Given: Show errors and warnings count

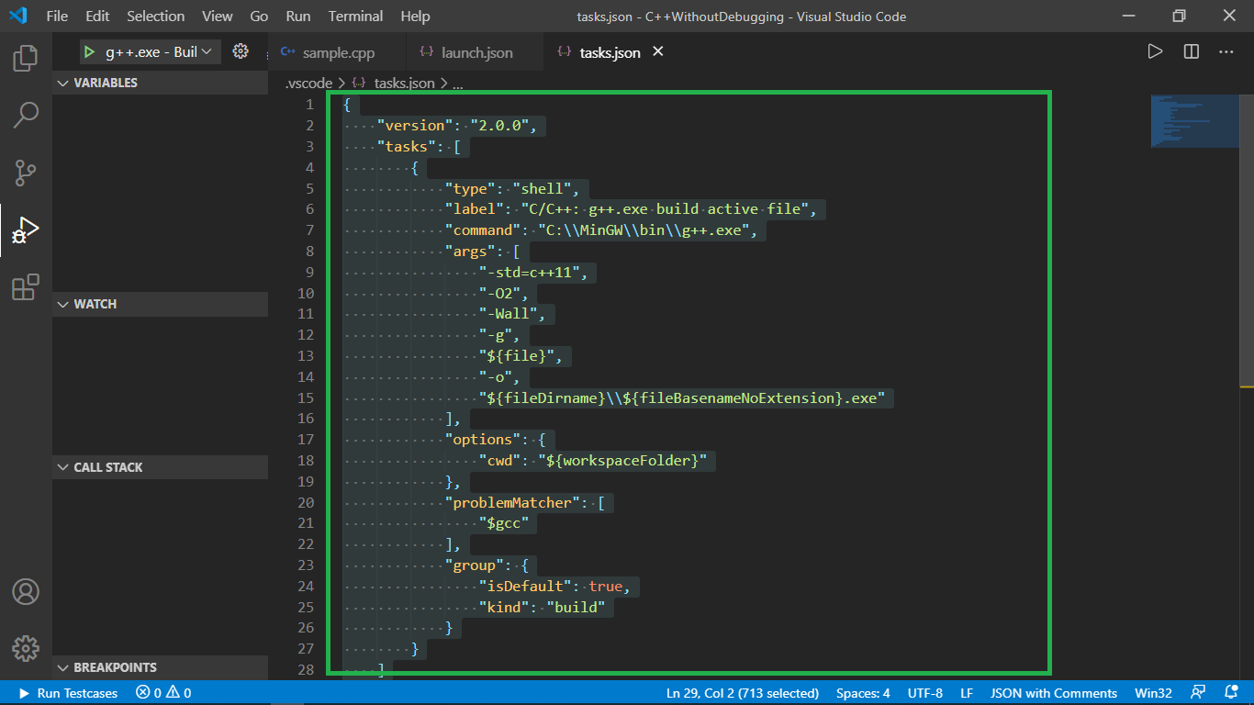Looking at the screenshot, I should pos(163,693).
